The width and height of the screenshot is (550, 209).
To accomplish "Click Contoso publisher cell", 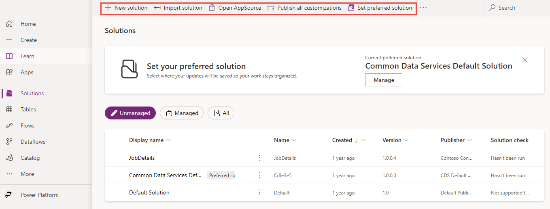I will 456,158.
